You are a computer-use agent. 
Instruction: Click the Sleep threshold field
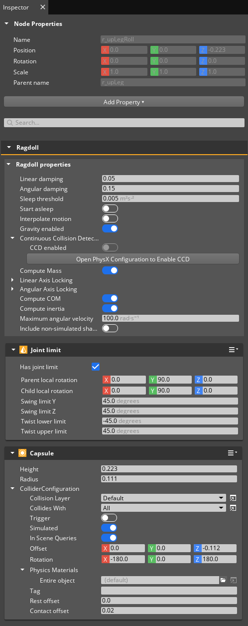point(170,199)
